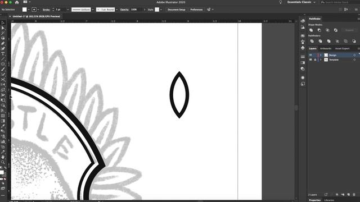
Task: Click the Outline pathfinder icon
Action: 345,41
